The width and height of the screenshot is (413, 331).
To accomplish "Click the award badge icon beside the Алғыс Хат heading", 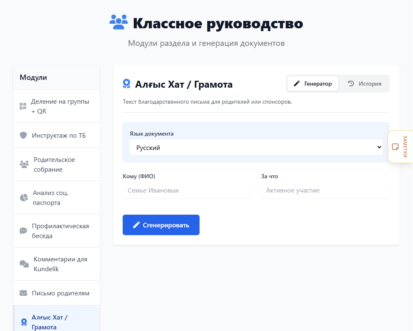I will [x=127, y=84].
